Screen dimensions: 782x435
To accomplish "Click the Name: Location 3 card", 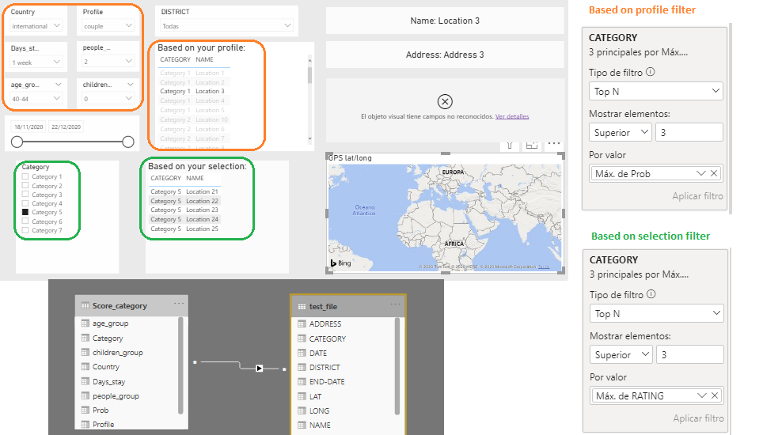I will pos(445,21).
